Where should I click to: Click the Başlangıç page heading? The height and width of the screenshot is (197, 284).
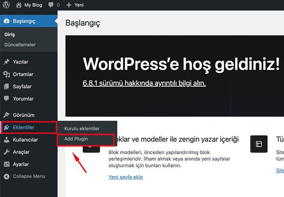(82, 23)
